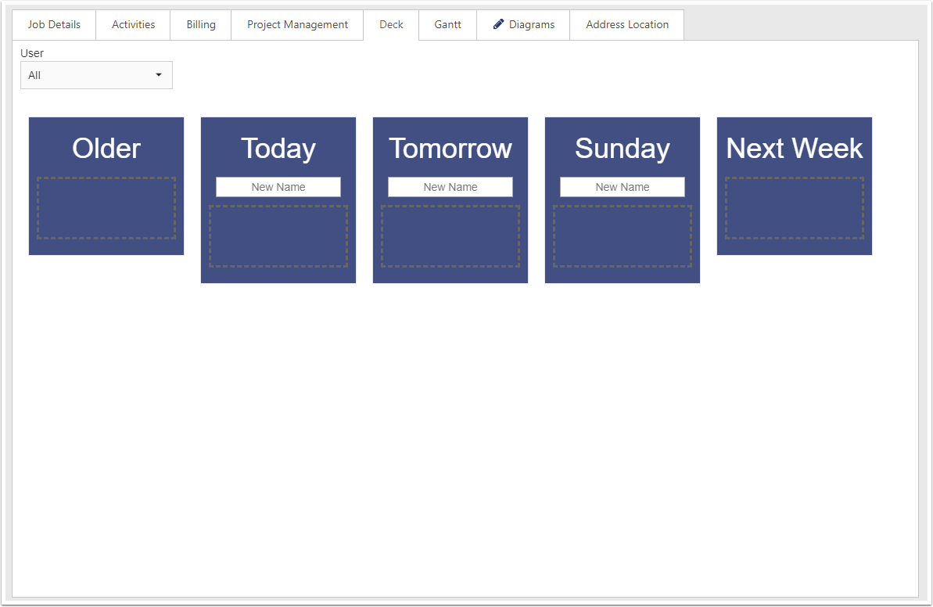Click the Sunday column heading
This screenshot has width=933, height=607.
coord(623,149)
